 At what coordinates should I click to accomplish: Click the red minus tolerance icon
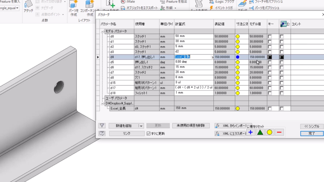pos(279,132)
